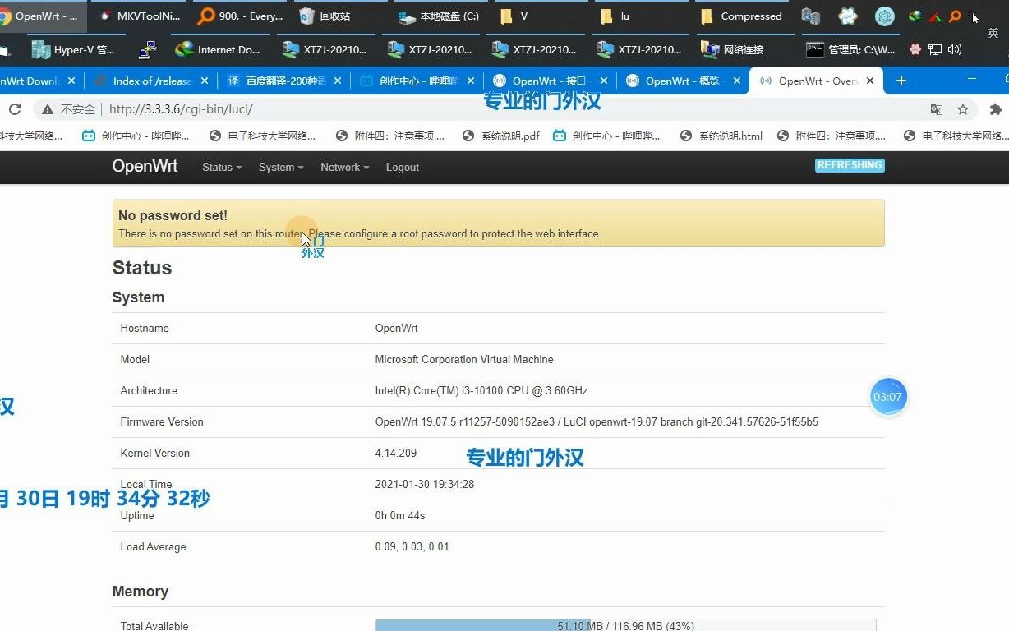This screenshot has height=631, width=1009.
Task: Expand the Network navigation dropdown
Action: [344, 167]
